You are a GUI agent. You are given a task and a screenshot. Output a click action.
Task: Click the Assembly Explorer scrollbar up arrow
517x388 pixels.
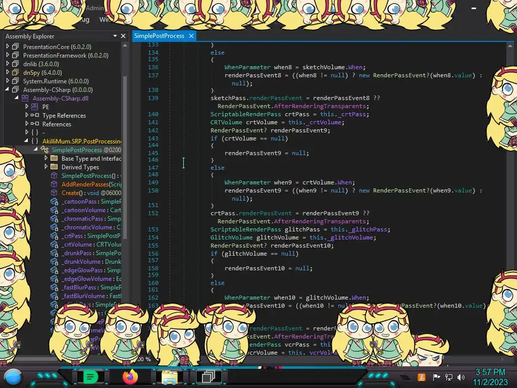125,45
